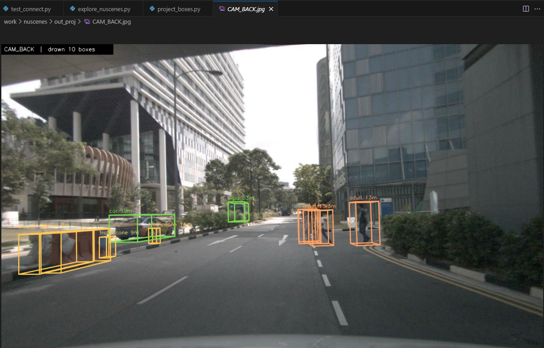Click the image file icon on CAM_BACK.jpg tab
The image size is (544, 348).
point(222,9)
